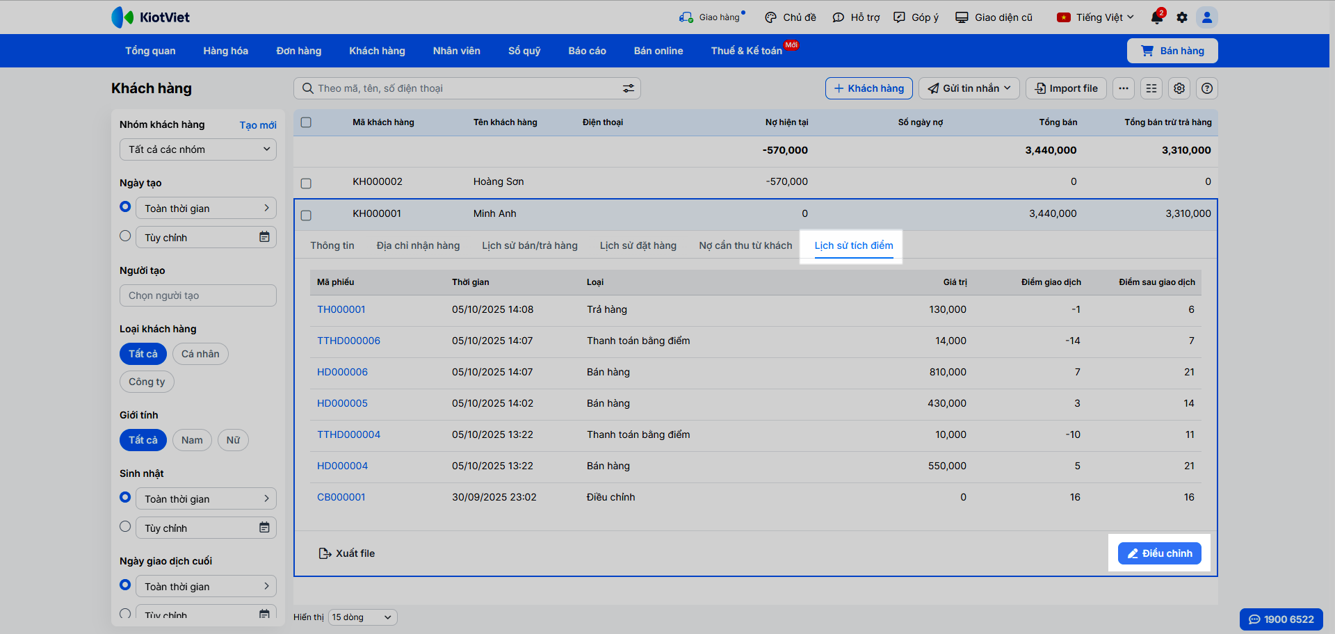Image resolution: width=1335 pixels, height=634 pixels.
Task: Open the Báo cáo menu
Action: pyautogui.click(x=587, y=51)
